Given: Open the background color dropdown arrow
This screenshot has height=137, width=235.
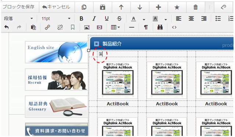Looking at the screenshot, I should 165,19.
